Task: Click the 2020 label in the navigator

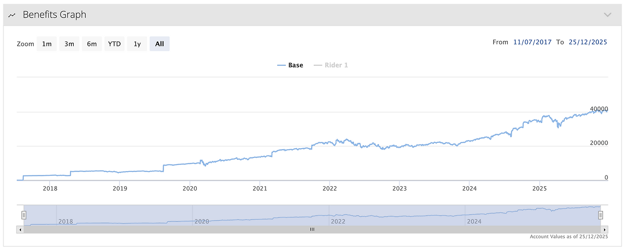Action: click(202, 221)
